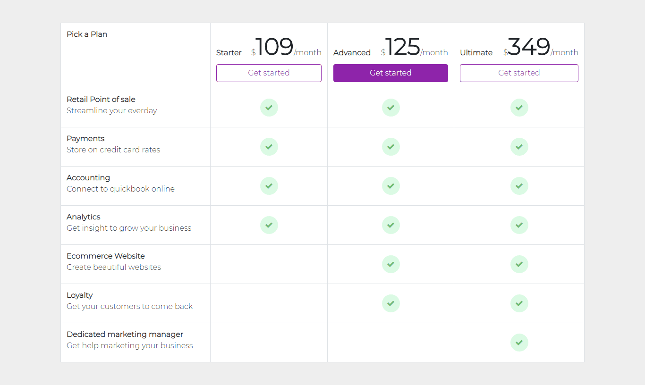
Task: Select the Advanced plan label
Action: [x=352, y=52]
